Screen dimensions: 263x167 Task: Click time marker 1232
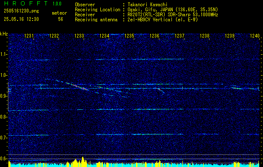(x=54, y=35)
